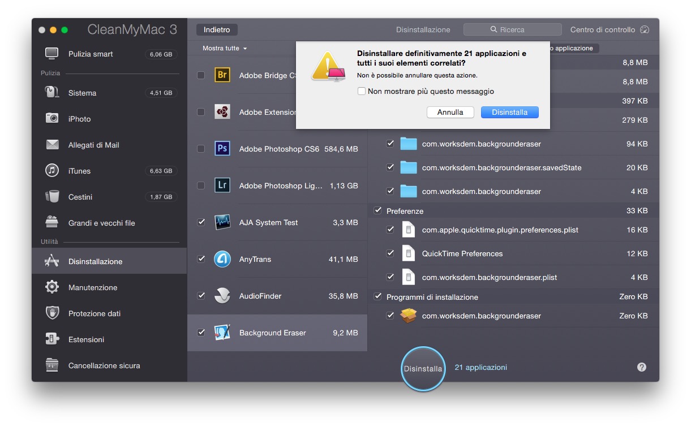Click the Adobe Photoshop CS6 icon
691x427 pixels.
click(222, 149)
